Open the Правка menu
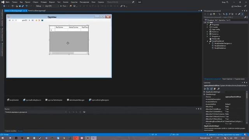This screenshot has height=140, width=249. click(x=15, y=2)
